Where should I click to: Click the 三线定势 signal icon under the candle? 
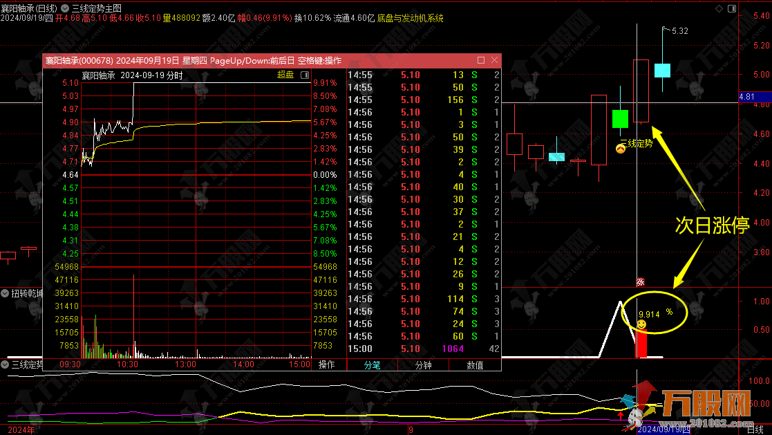click(621, 147)
